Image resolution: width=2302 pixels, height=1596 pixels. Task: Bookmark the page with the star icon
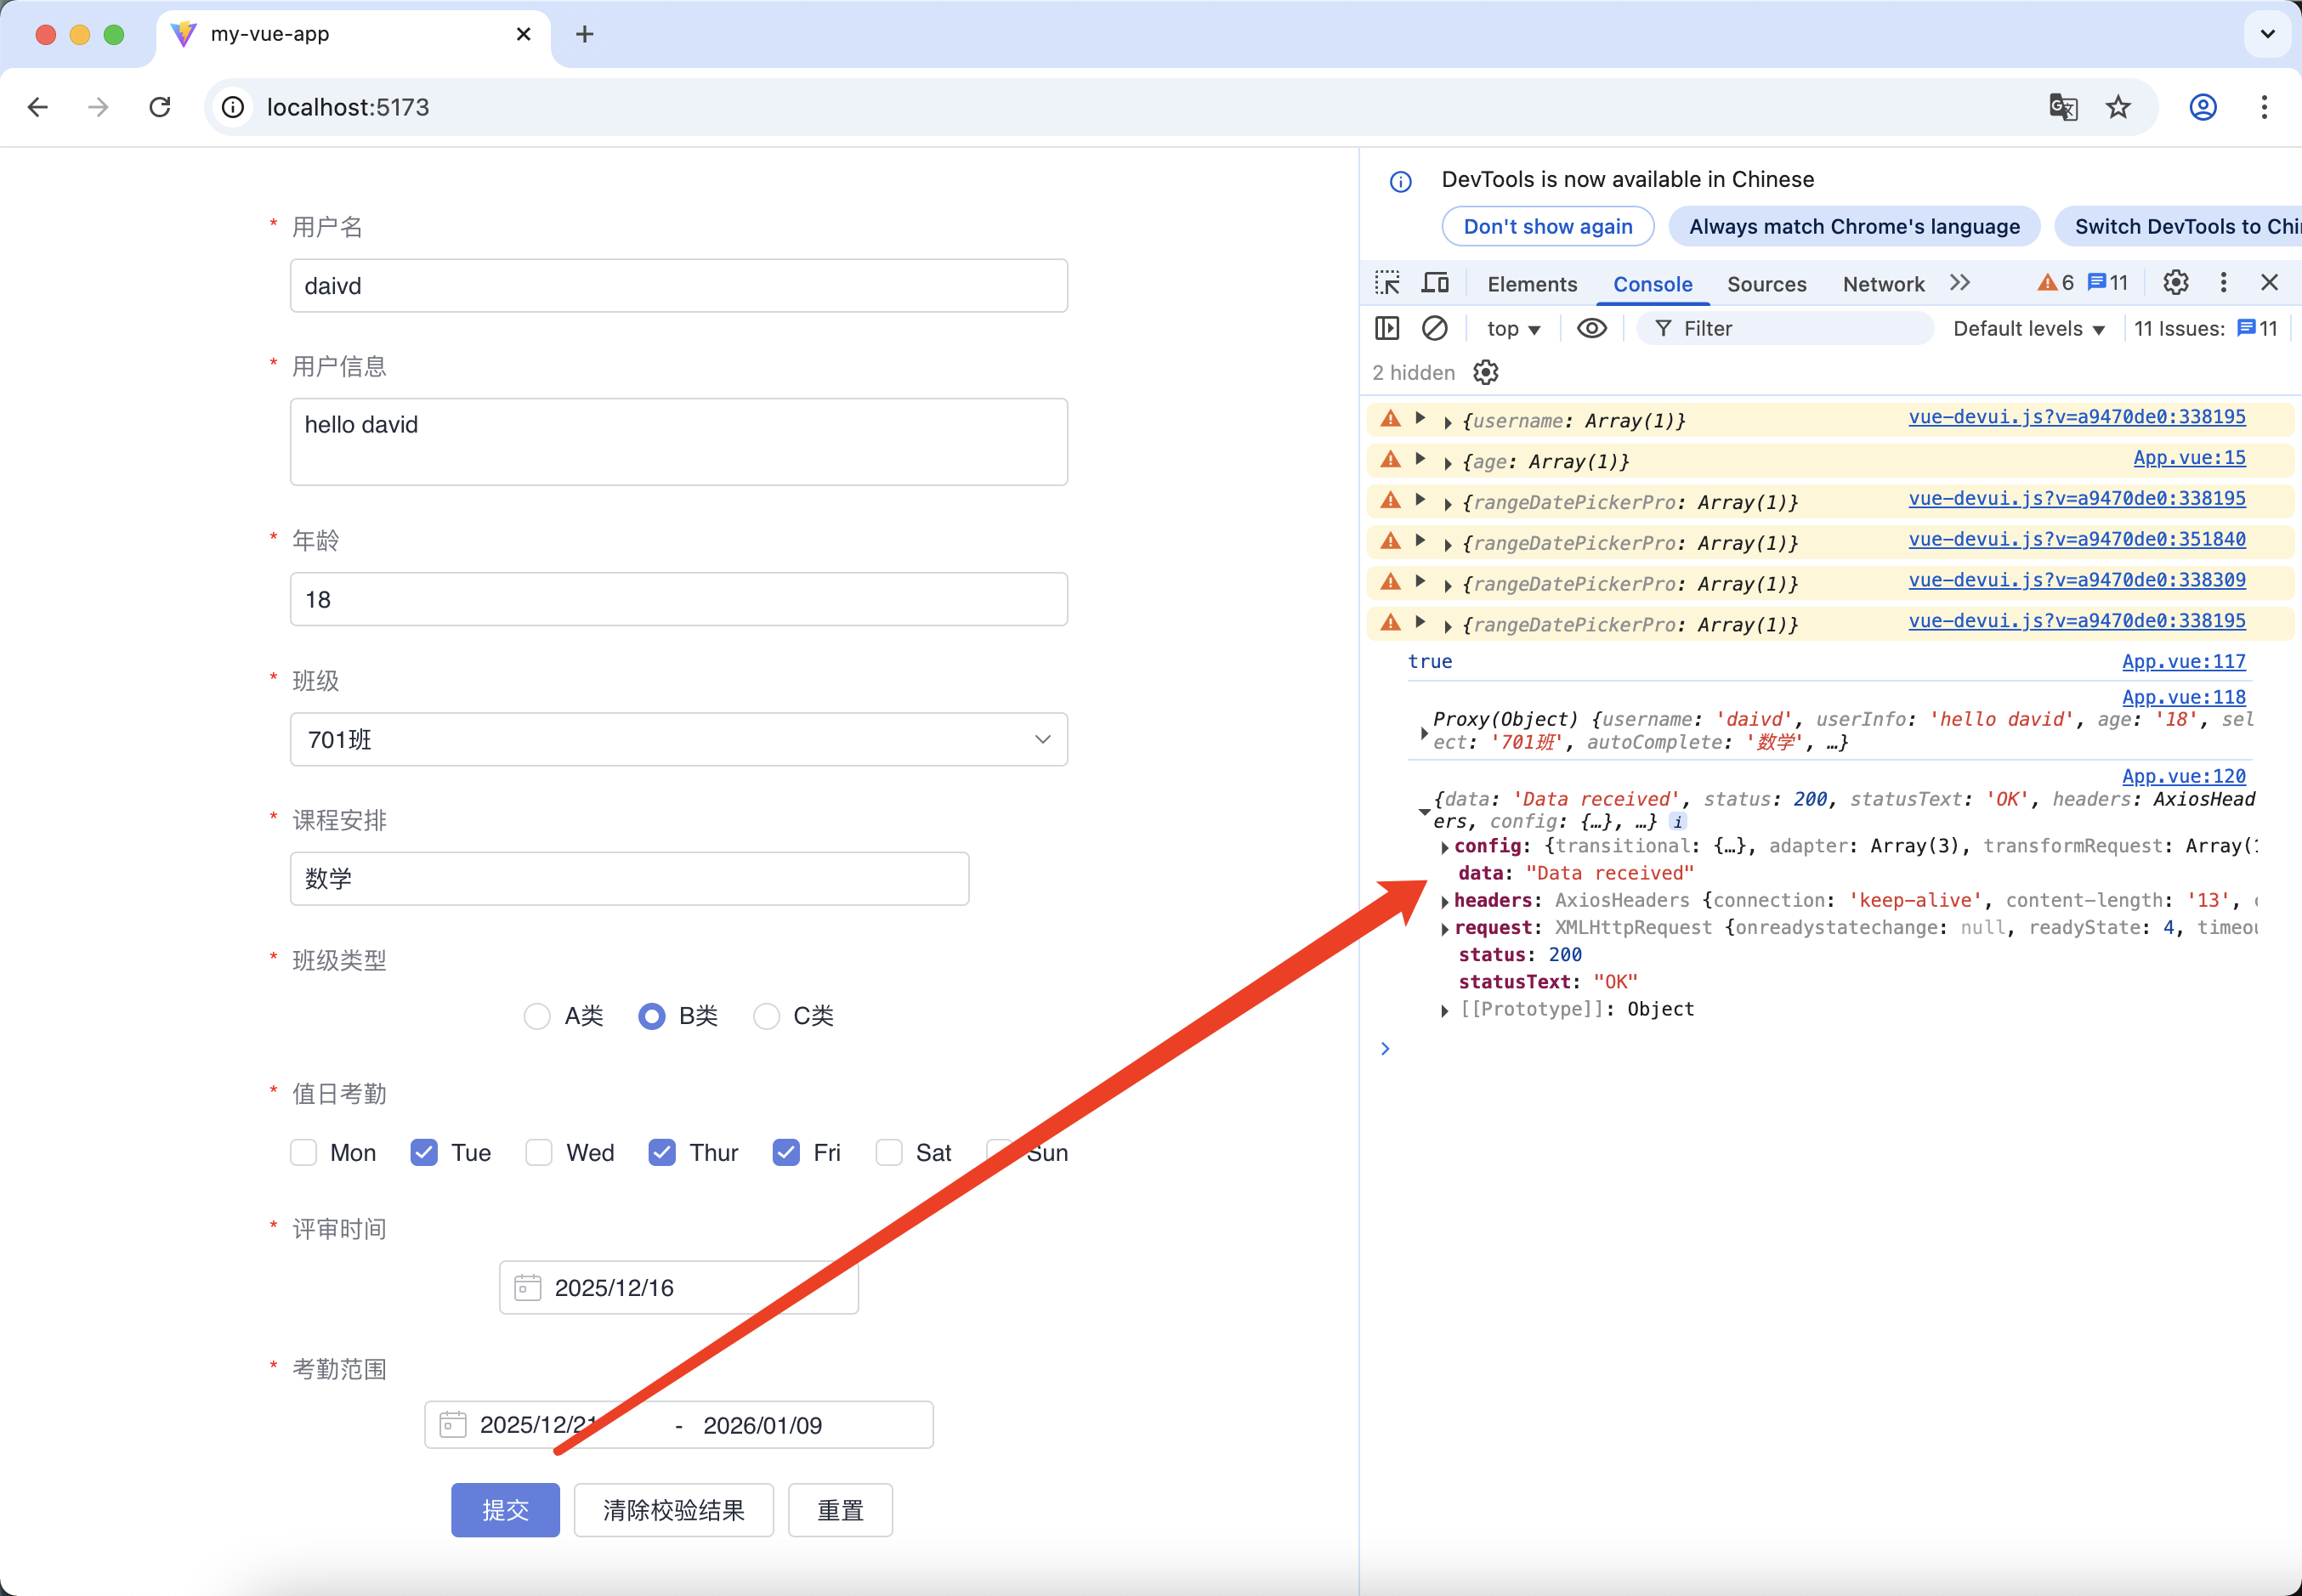[x=2118, y=107]
